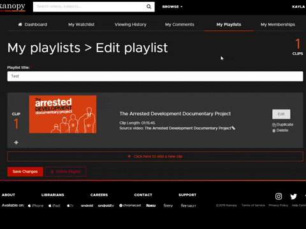Screen dimensions: 306x229
Task: Open the SUPPORT footer link
Action: 187,195
